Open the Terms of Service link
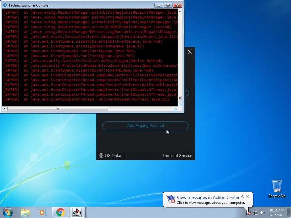 point(177,156)
